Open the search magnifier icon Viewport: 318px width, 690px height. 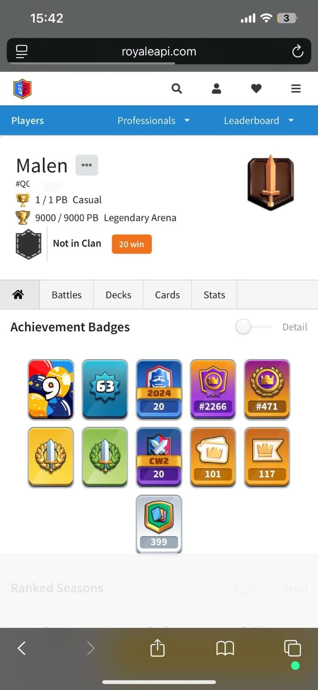pyautogui.click(x=176, y=88)
